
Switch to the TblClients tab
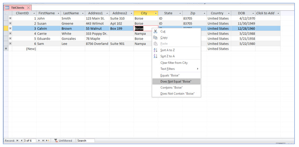coord(18,8)
